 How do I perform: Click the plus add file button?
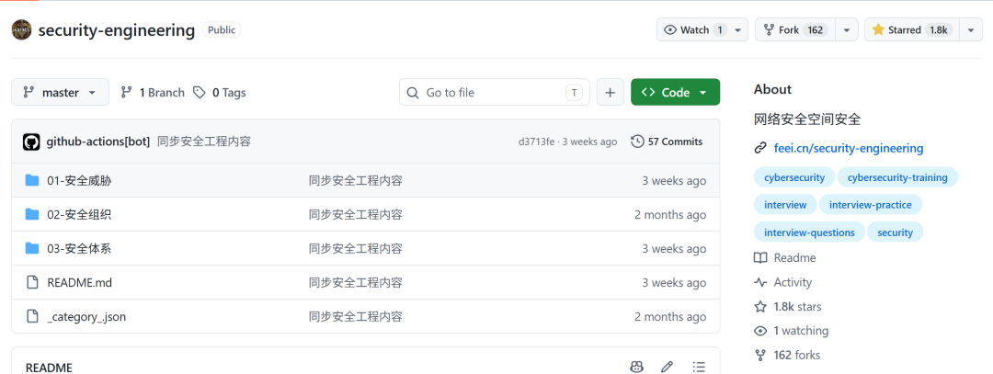click(610, 93)
